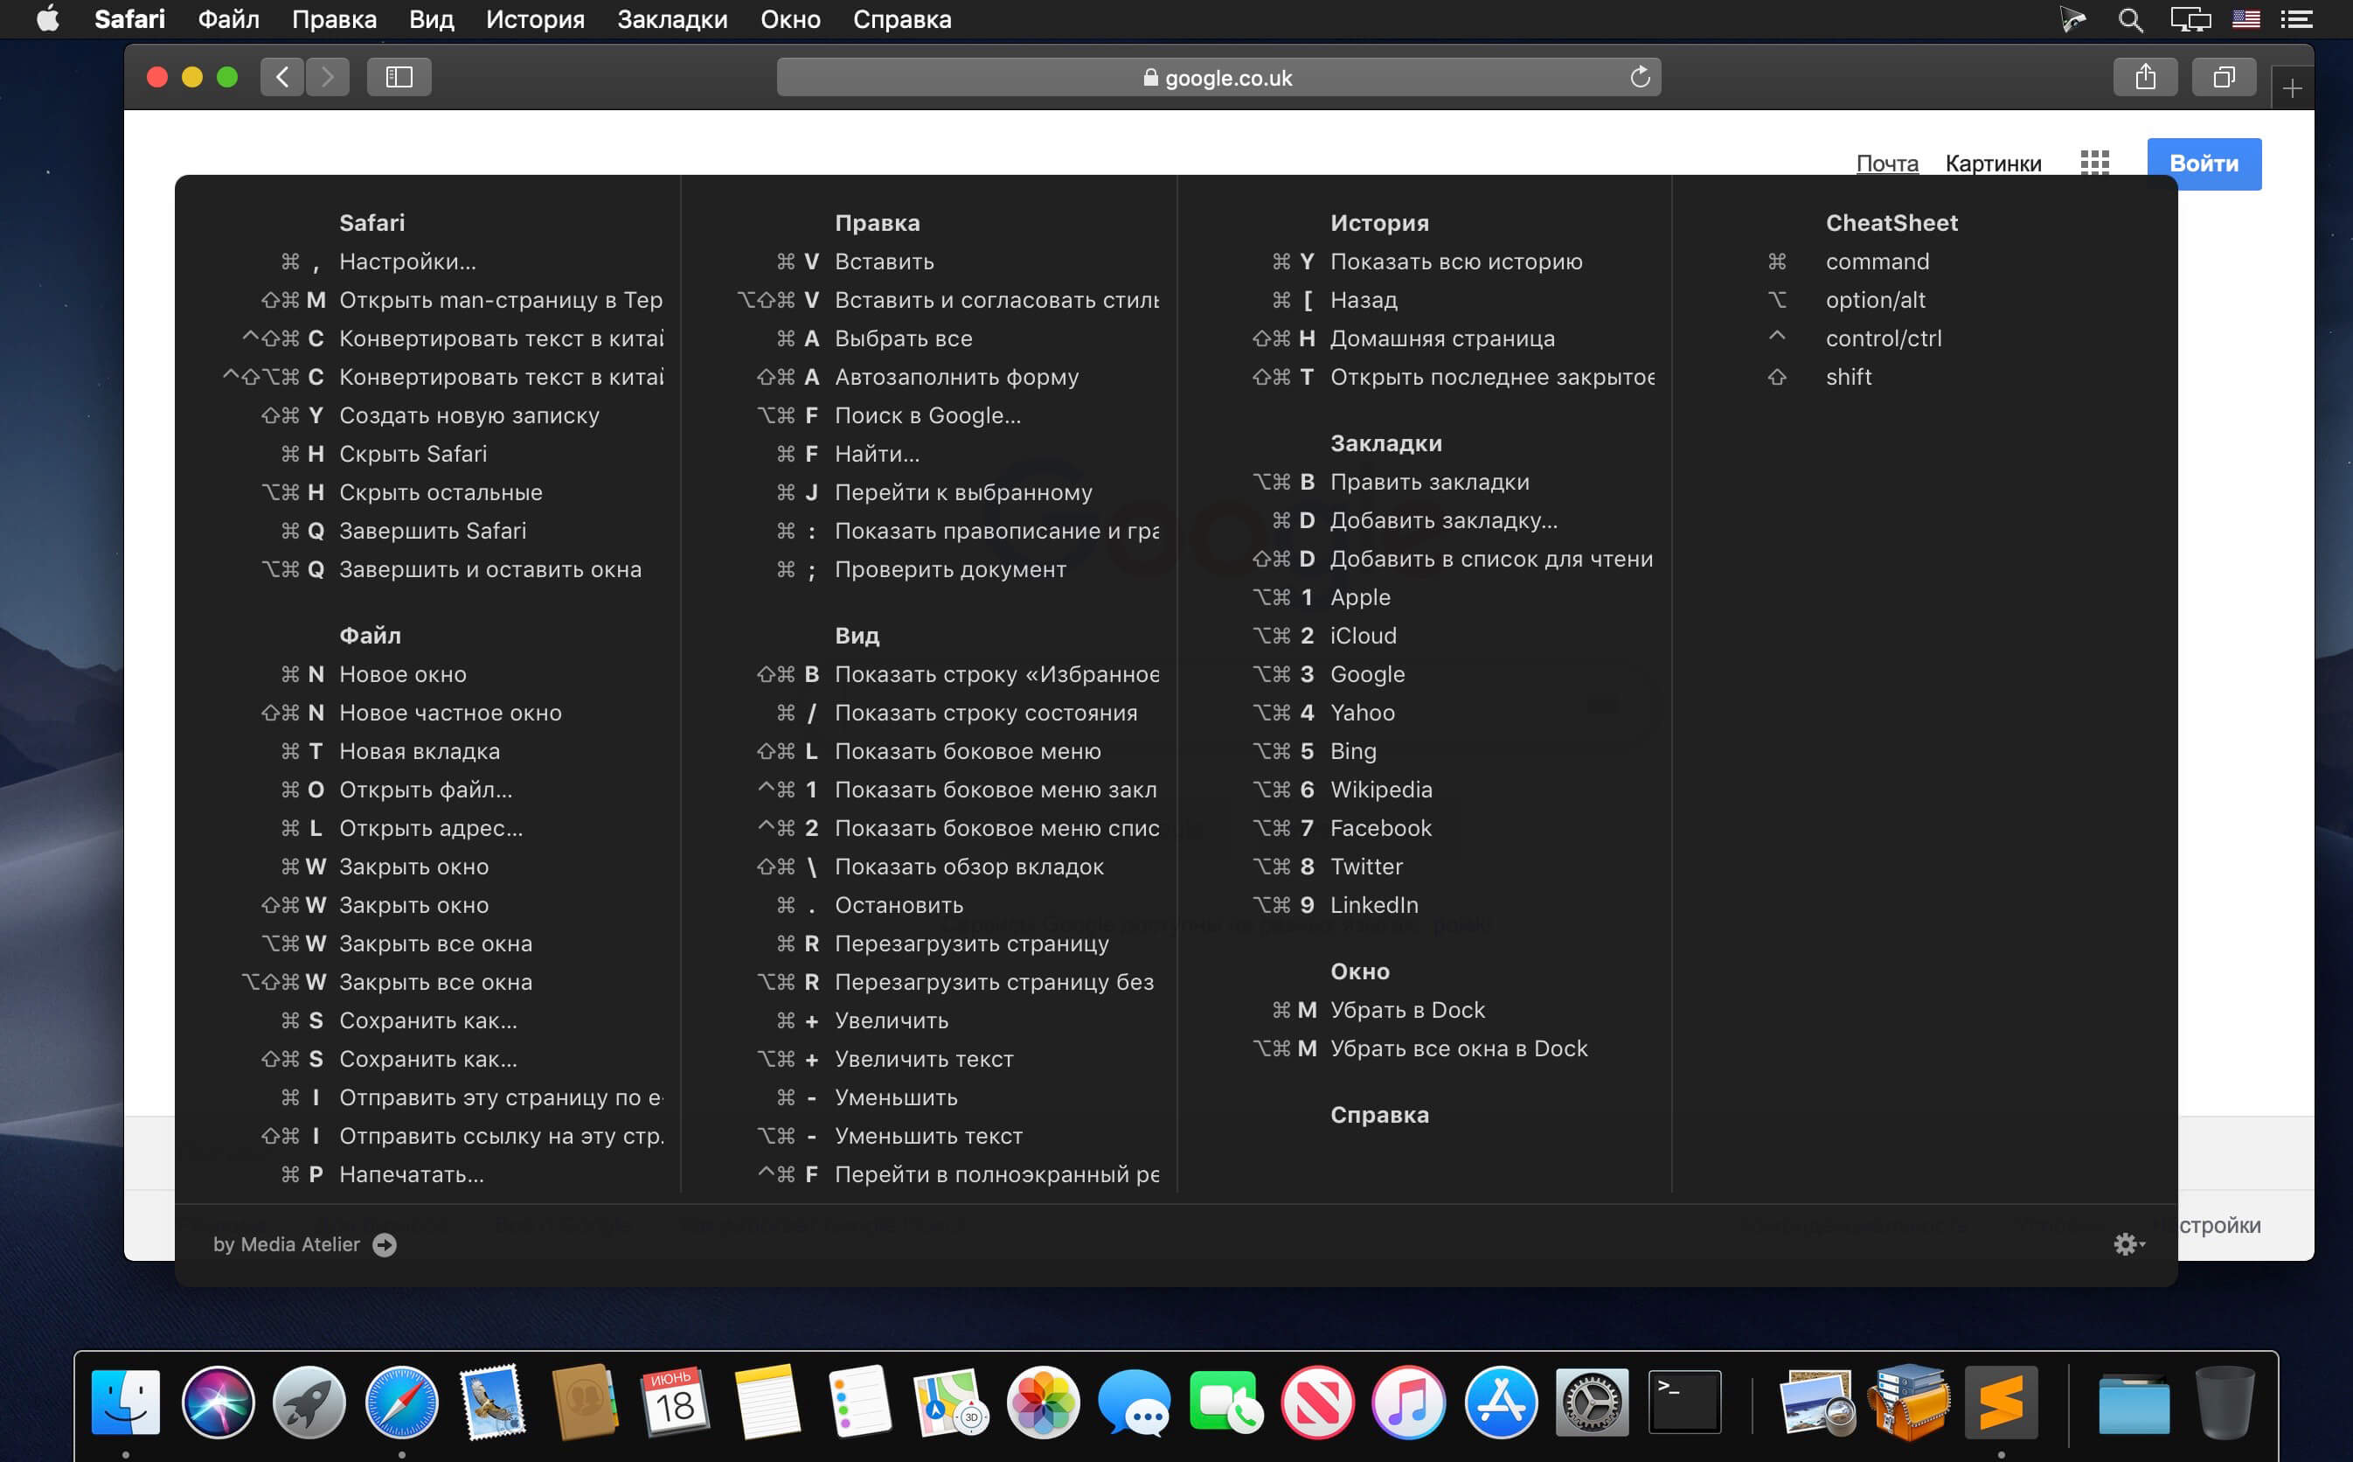Click the Share button in Safari toolbar
This screenshot has width=2353, height=1462.
pyautogui.click(x=2145, y=77)
